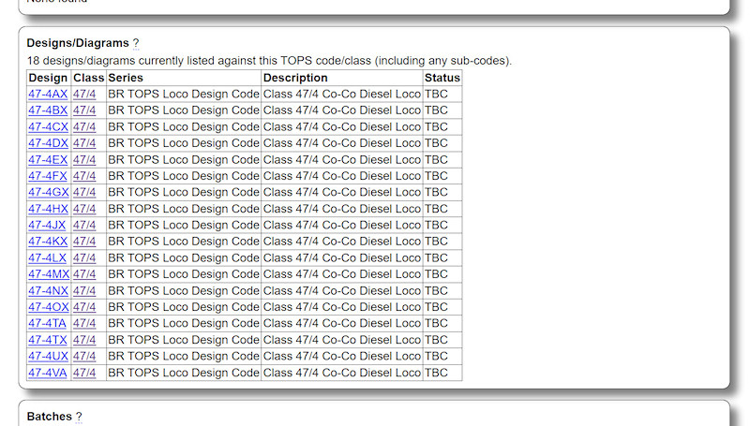Open the 47-4KX design link
Screen dimensions: 750x426
(48, 242)
